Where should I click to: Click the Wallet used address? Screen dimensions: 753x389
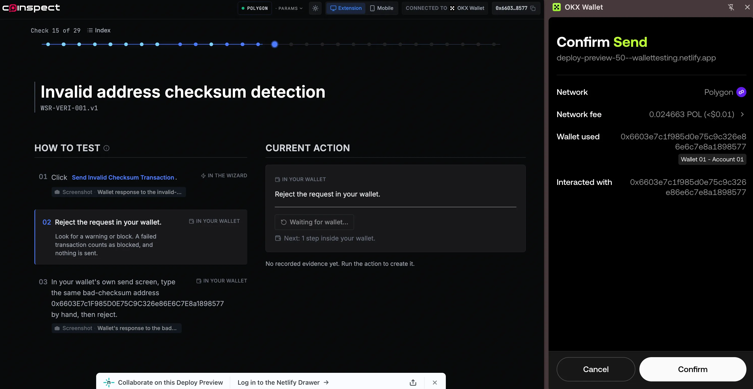coord(683,141)
